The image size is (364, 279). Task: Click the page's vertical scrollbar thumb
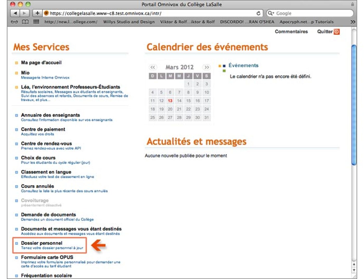tap(354, 105)
